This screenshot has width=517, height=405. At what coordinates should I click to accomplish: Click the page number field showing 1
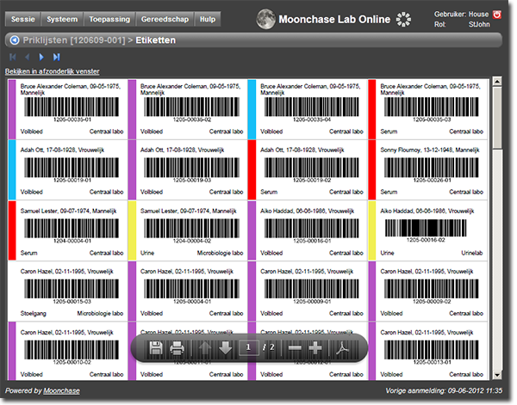(x=248, y=347)
